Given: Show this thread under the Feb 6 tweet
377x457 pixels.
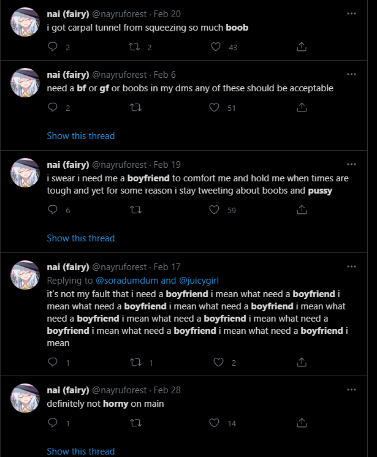Looking at the screenshot, I should coord(81,136).
